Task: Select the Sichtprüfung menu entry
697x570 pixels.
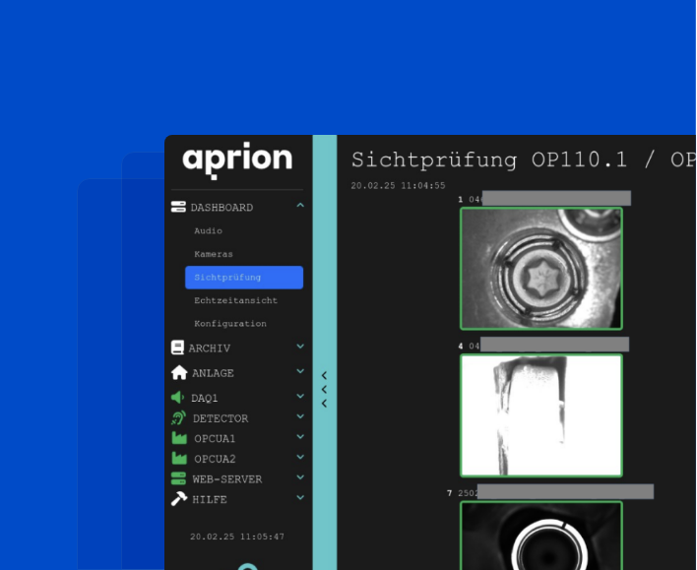Action: pos(244,278)
